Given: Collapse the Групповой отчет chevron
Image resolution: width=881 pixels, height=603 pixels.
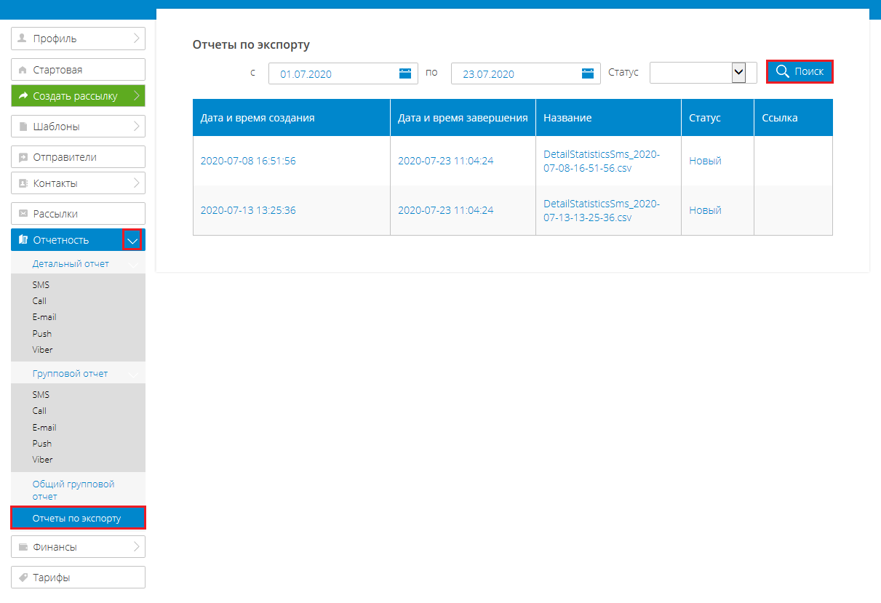Looking at the screenshot, I should pos(133,374).
